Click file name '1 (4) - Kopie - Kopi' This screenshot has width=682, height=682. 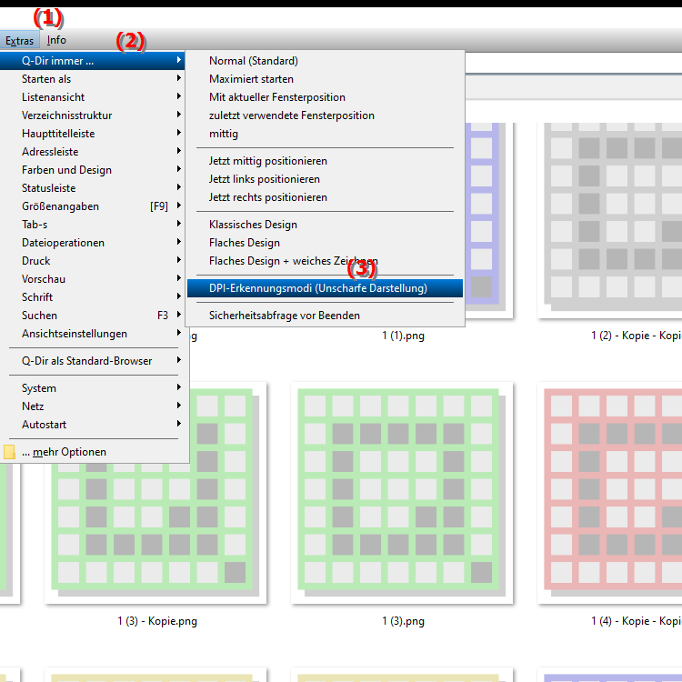point(637,621)
